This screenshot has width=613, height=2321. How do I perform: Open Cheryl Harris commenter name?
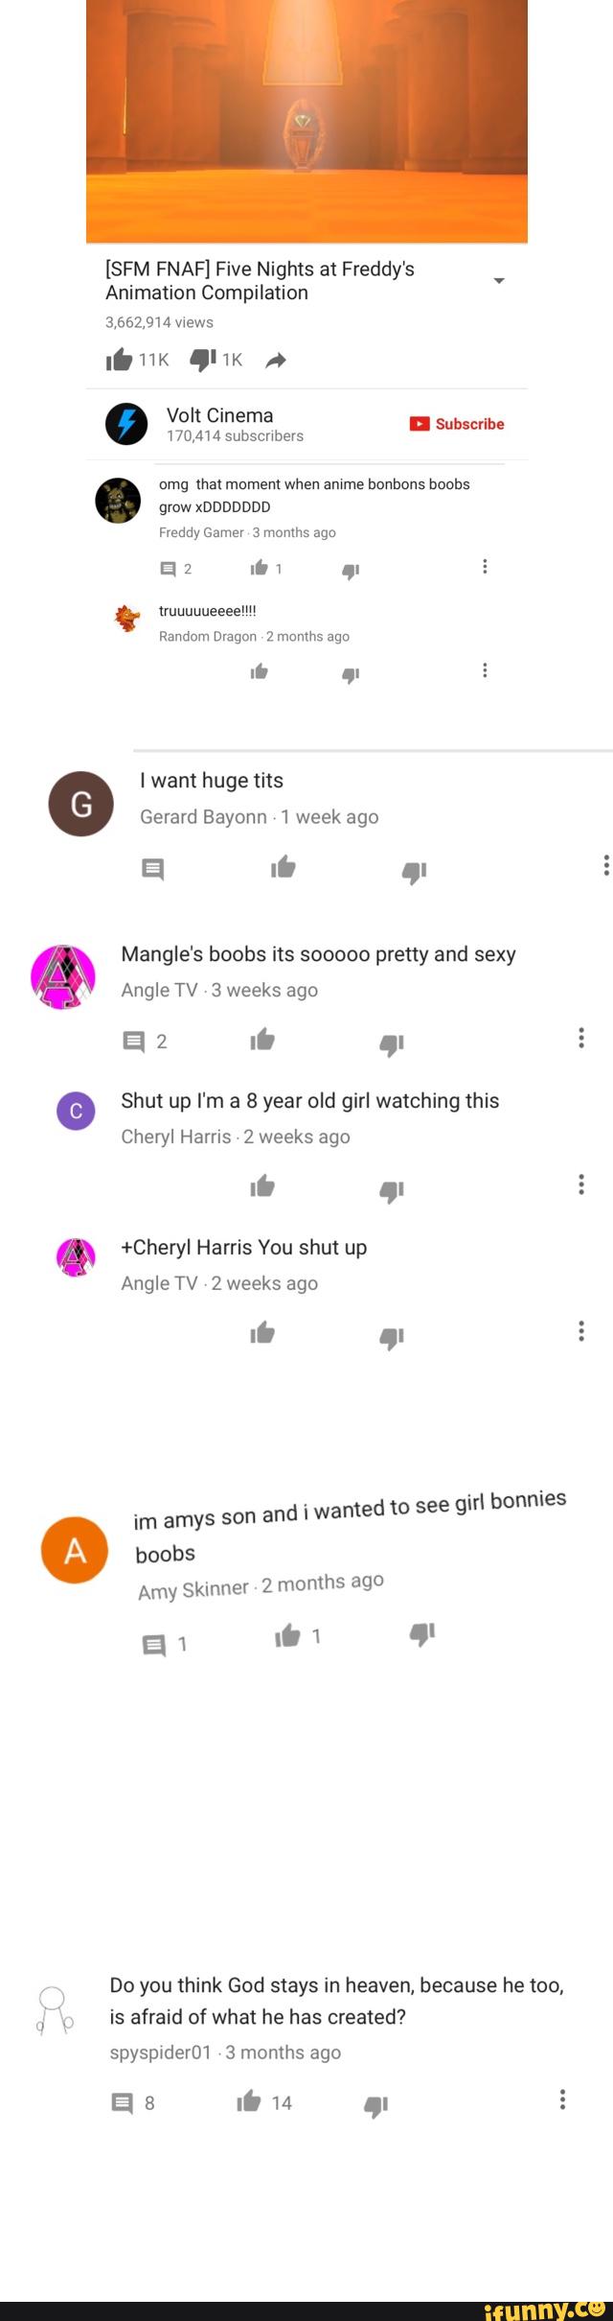[x=176, y=1137]
